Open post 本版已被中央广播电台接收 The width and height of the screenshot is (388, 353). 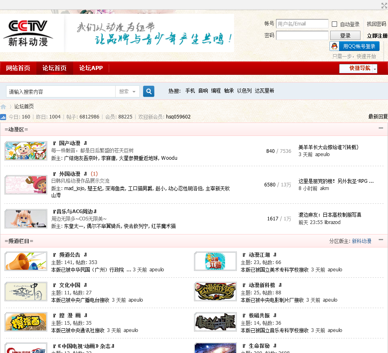click(80, 300)
